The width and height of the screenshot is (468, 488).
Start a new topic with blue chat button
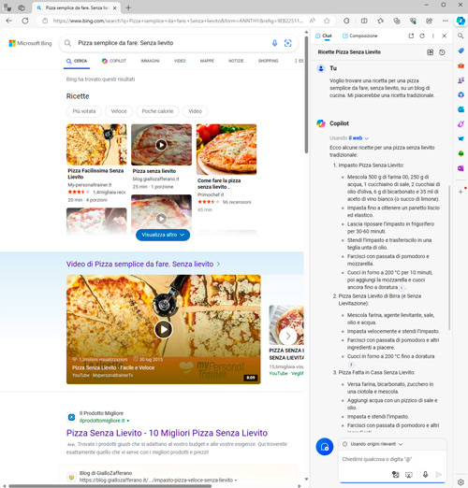[x=325, y=447]
